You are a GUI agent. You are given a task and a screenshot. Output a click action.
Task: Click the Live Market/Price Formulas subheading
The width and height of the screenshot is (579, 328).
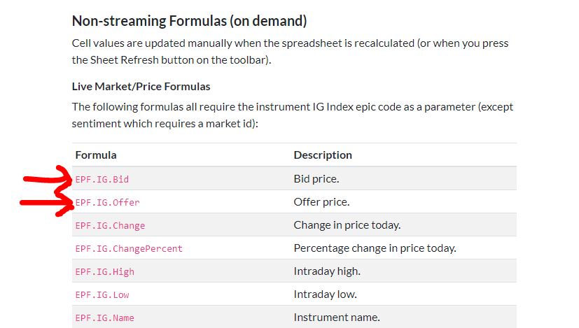pos(141,87)
